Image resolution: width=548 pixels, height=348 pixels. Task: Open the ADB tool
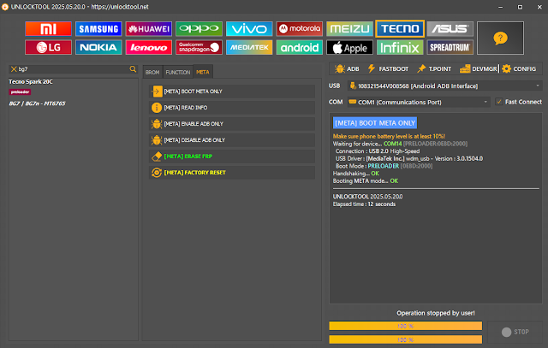[347, 68]
